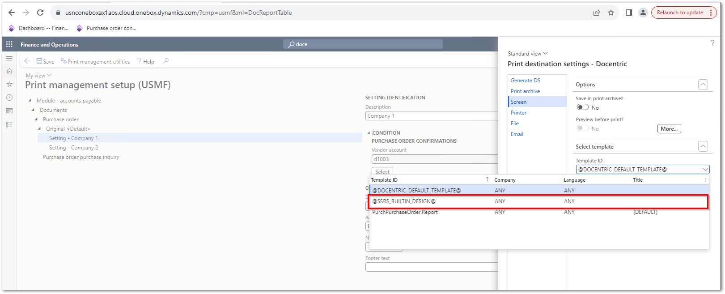Select the @DOCENTRIC_DEFAULT_TEMPLATE@ row
Screen dimensions: 725x294
click(x=539, y=191)
